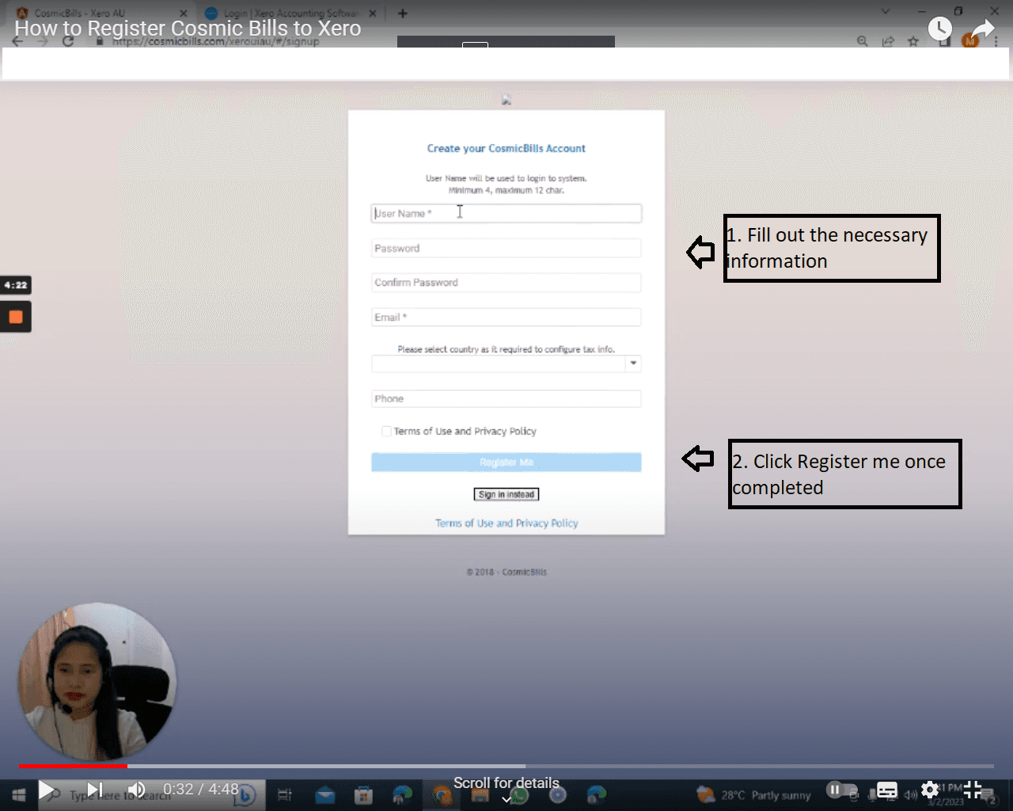
Task: Click the share page icon in address bar
Action: coord(888,41)
